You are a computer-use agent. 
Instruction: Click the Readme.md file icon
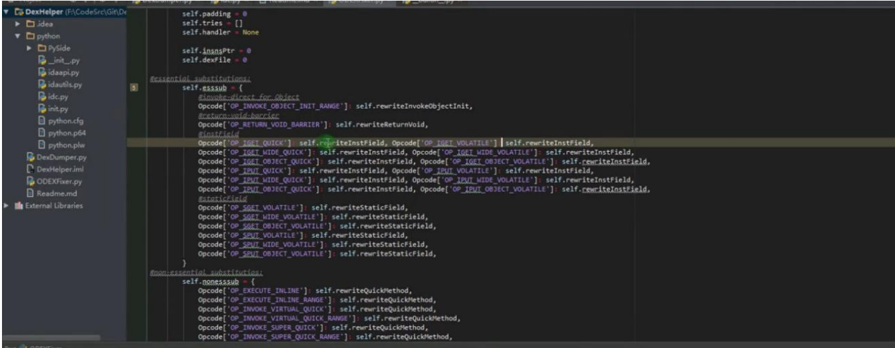30,193
